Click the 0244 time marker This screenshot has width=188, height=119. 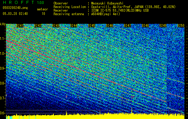pyautogui.click(x=74, y=26)
